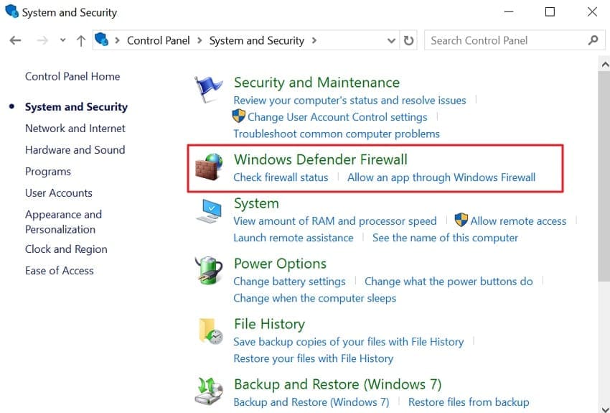
Task: Click Launch remote assistance link
Action: [294, 238]
